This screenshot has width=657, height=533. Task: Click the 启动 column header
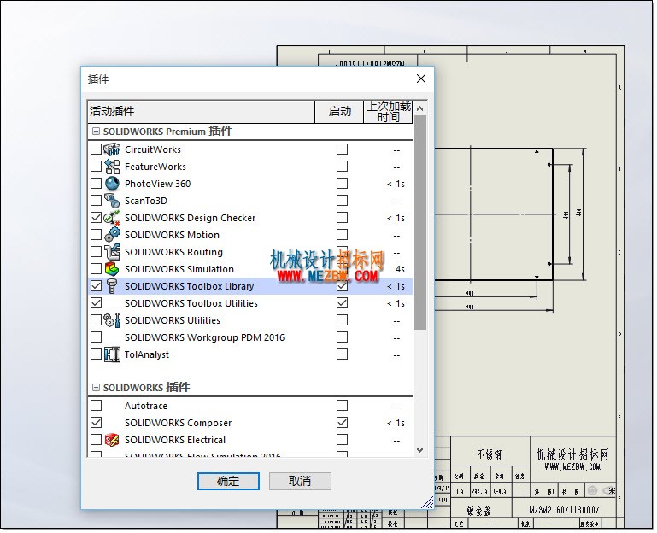(339, 111)
